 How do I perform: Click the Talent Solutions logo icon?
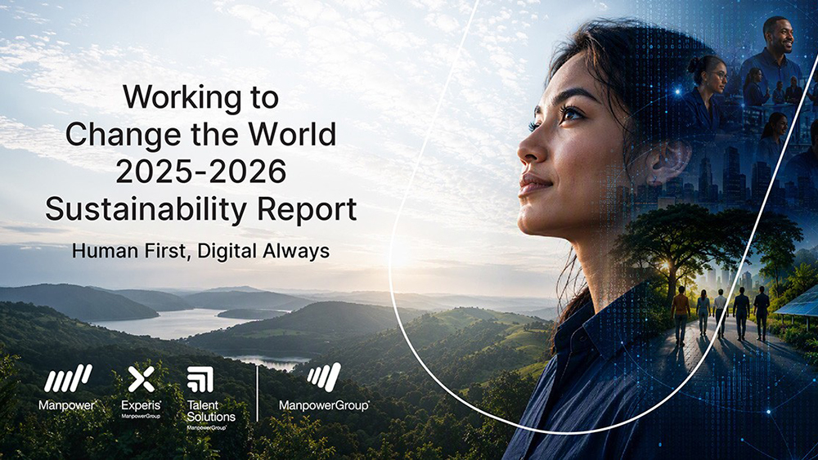(200, 379)
